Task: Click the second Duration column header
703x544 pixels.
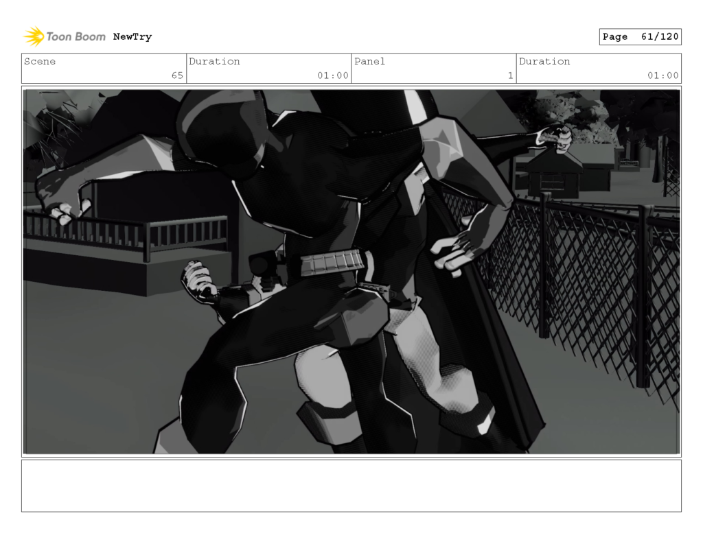Action: click(544, 61)
